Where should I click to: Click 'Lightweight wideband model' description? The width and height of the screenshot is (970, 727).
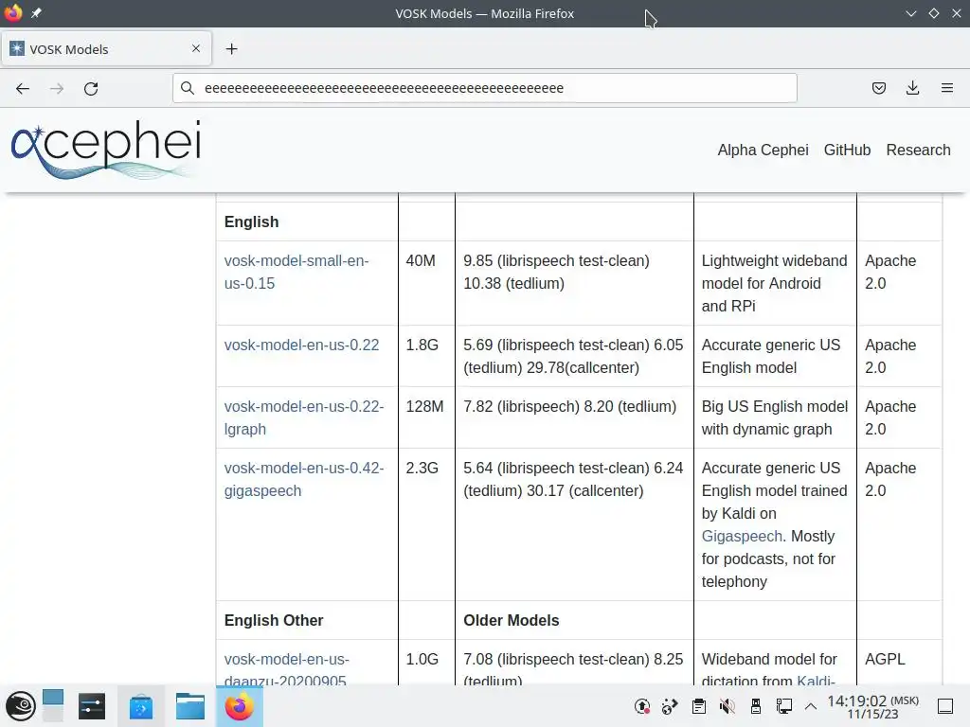[x=775, y=283]
